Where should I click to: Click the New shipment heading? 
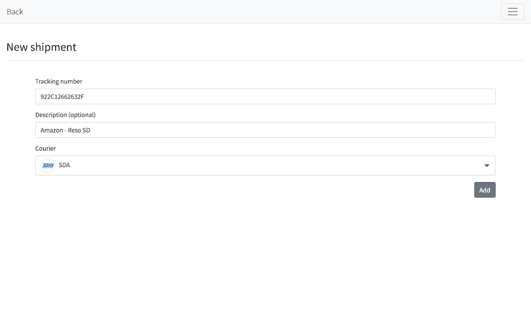(x=41, y=47)
